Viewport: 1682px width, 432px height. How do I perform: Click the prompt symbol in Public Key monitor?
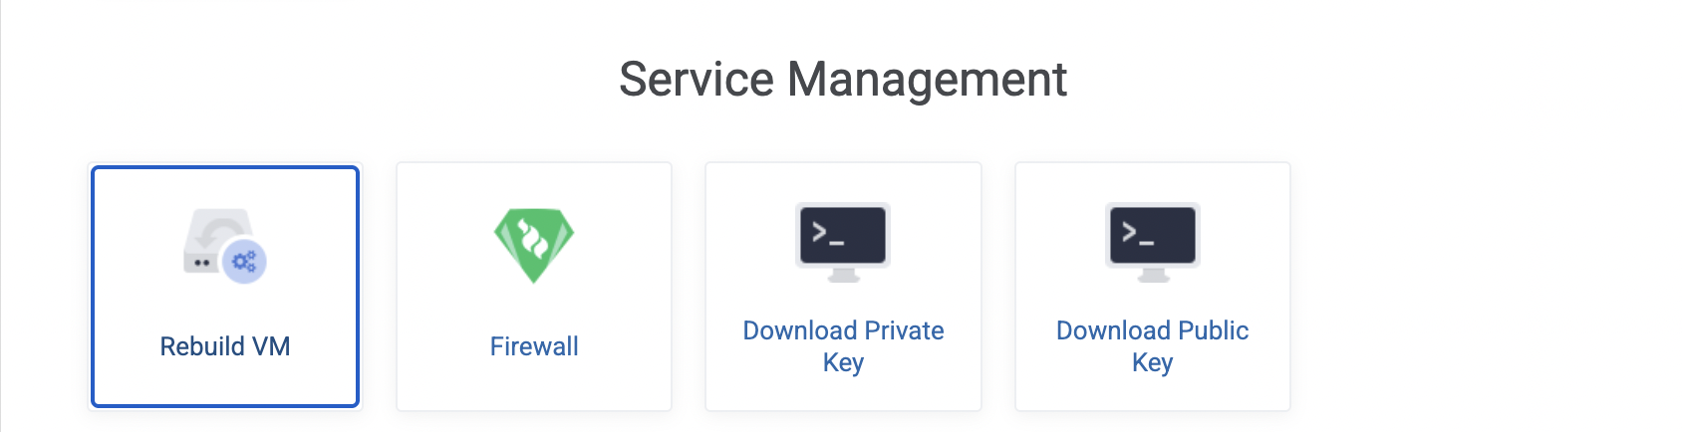(x=1138, y=234)
